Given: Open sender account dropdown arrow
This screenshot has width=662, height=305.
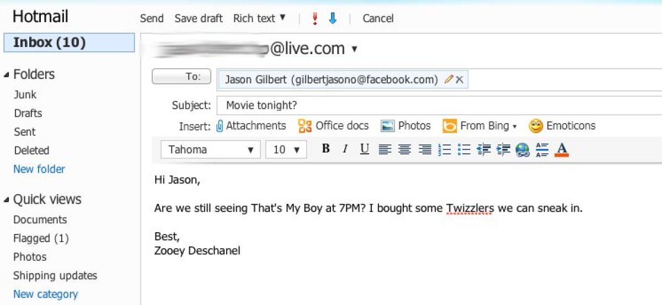Looking at the screenshot, I should (354, 49).
